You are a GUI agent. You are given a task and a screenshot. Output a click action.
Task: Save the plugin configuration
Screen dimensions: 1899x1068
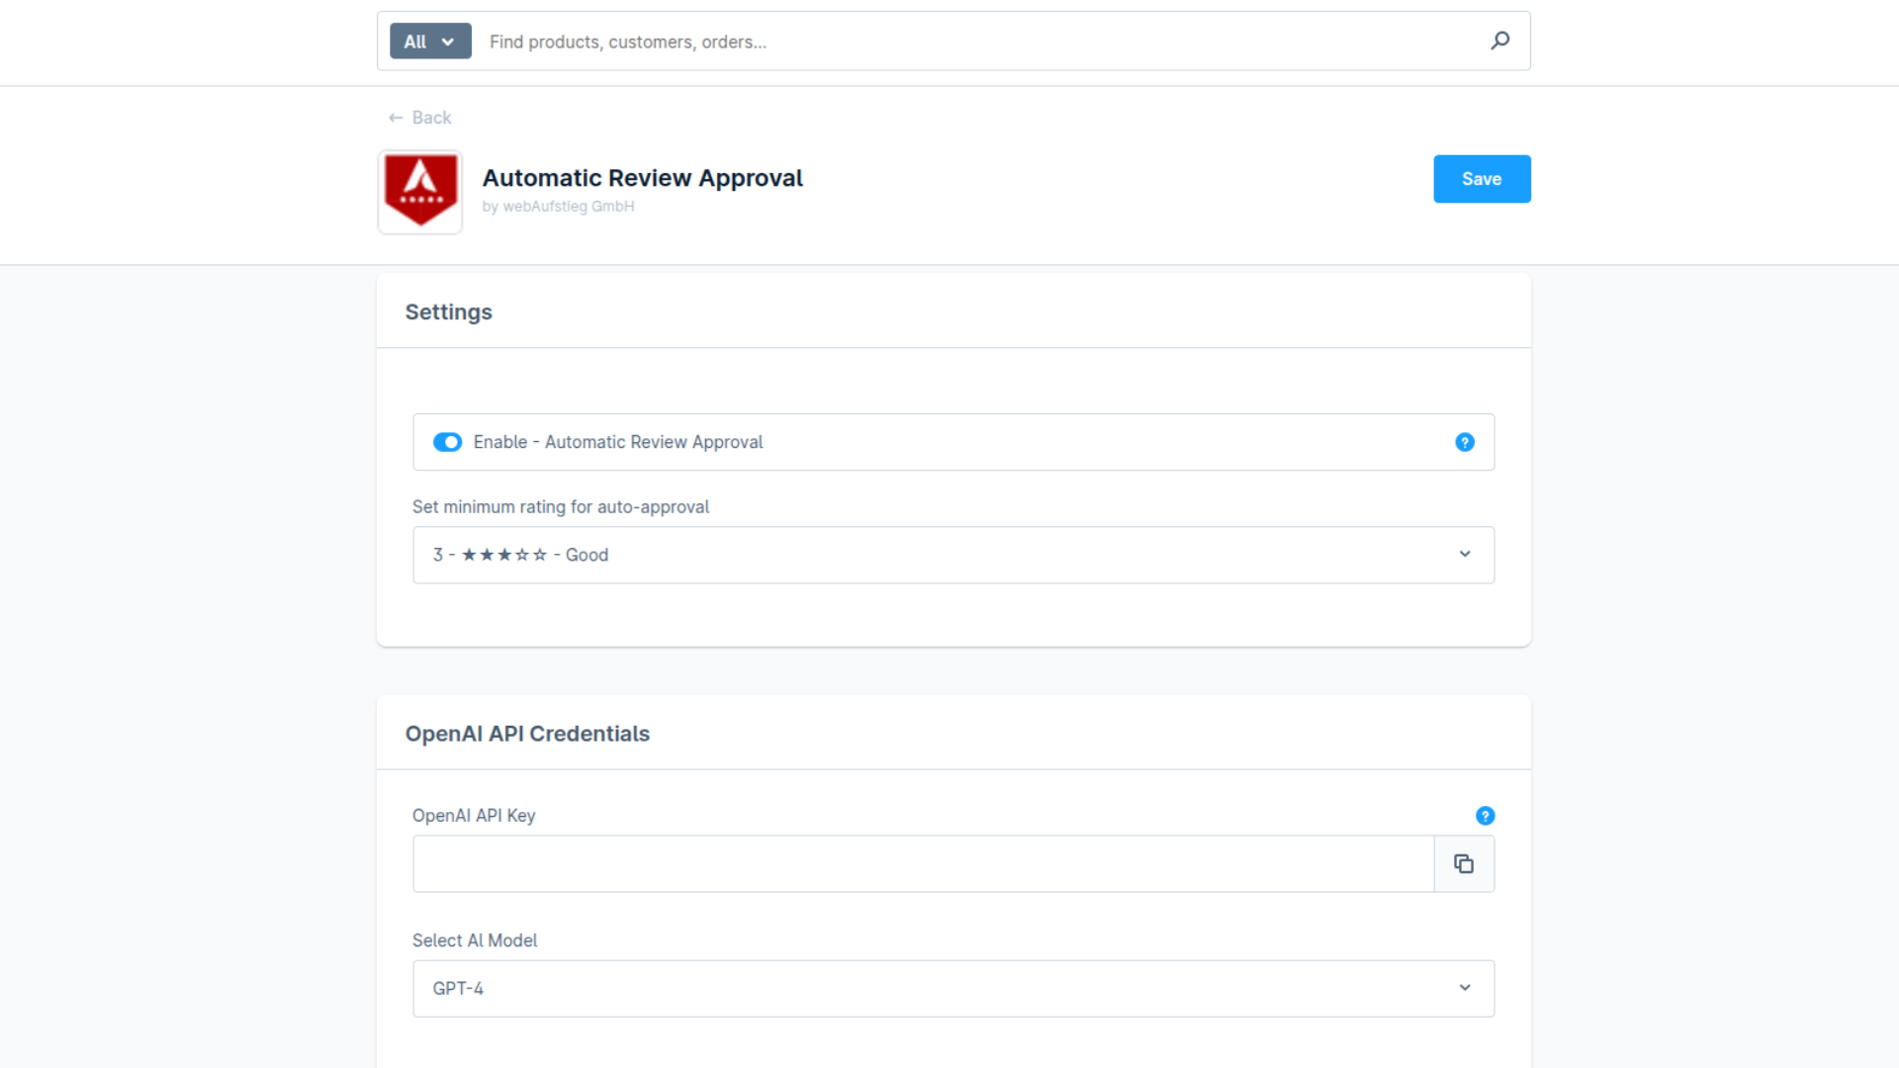click(x=1482, y=179)
